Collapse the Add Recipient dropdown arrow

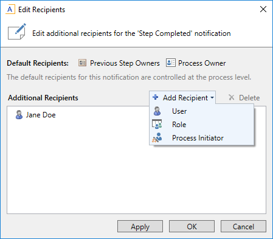point(212,98)
